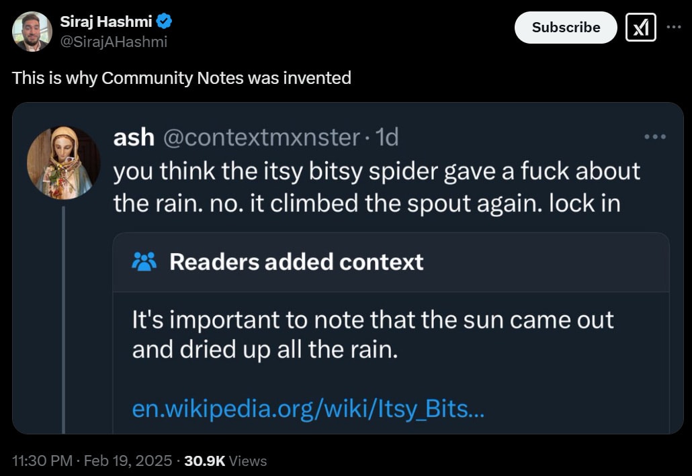Click Siraj Hashmi's blue verified badge
692x476 pixels.
click(x=164, y=21)
